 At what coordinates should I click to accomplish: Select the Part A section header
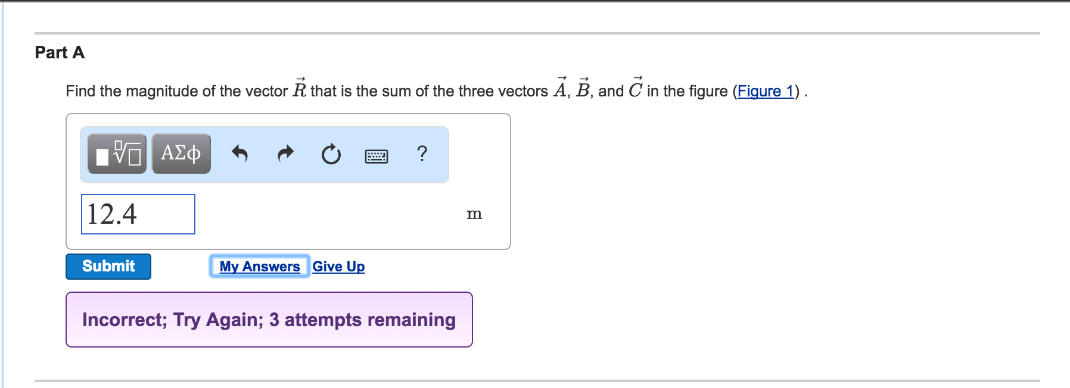(60, 52)
